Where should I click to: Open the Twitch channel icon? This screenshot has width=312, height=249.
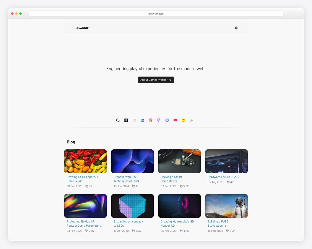159,120
